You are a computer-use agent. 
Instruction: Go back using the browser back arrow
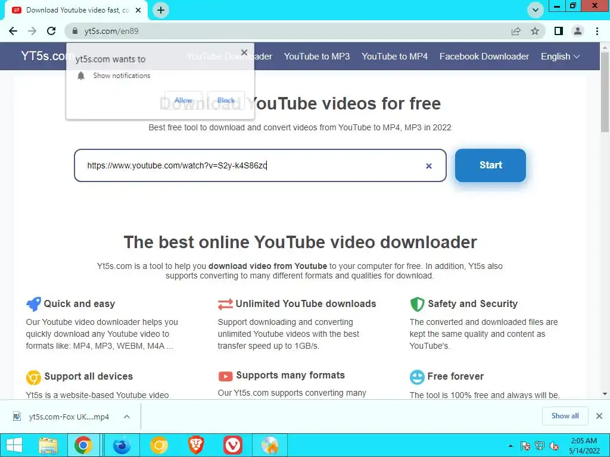[13, 31]
